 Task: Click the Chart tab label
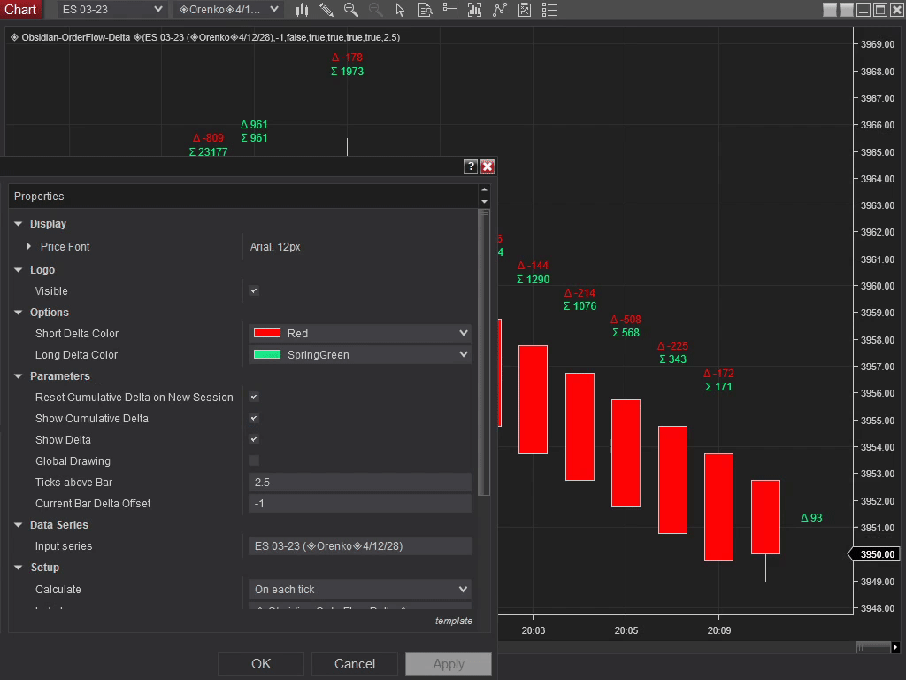(21, 10)
